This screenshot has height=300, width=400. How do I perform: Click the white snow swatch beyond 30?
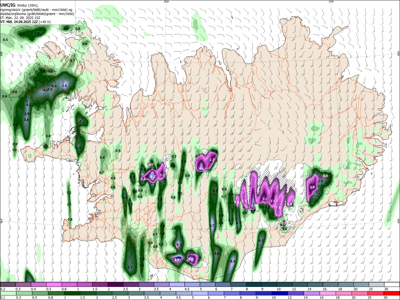coord(392,284)
